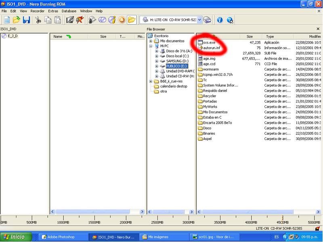Screen dimensions: 323x242
Task: Sort compilation pane by Name column
Action: point(69,37)
